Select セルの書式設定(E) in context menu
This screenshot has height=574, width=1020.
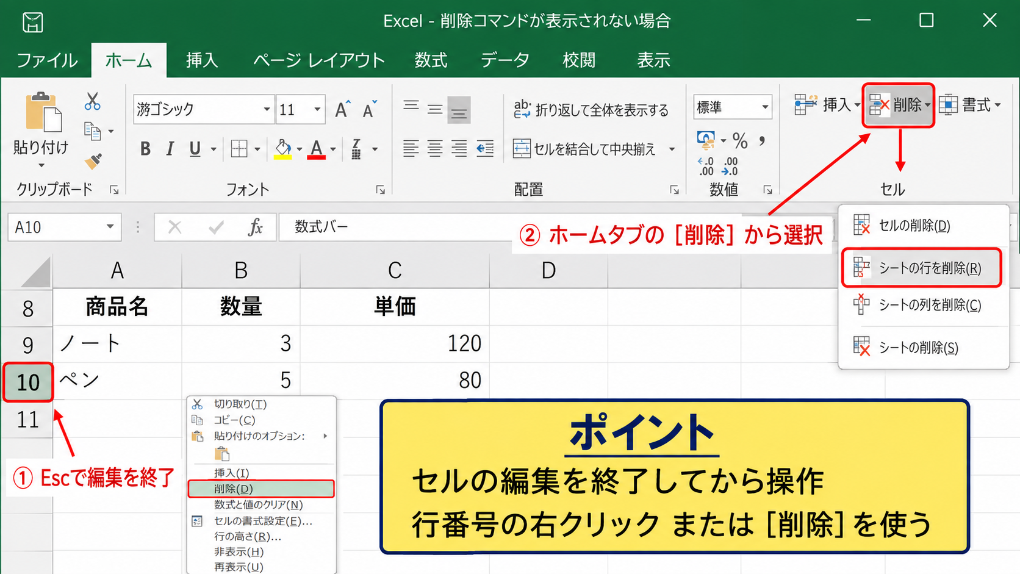tap(261, 521)
